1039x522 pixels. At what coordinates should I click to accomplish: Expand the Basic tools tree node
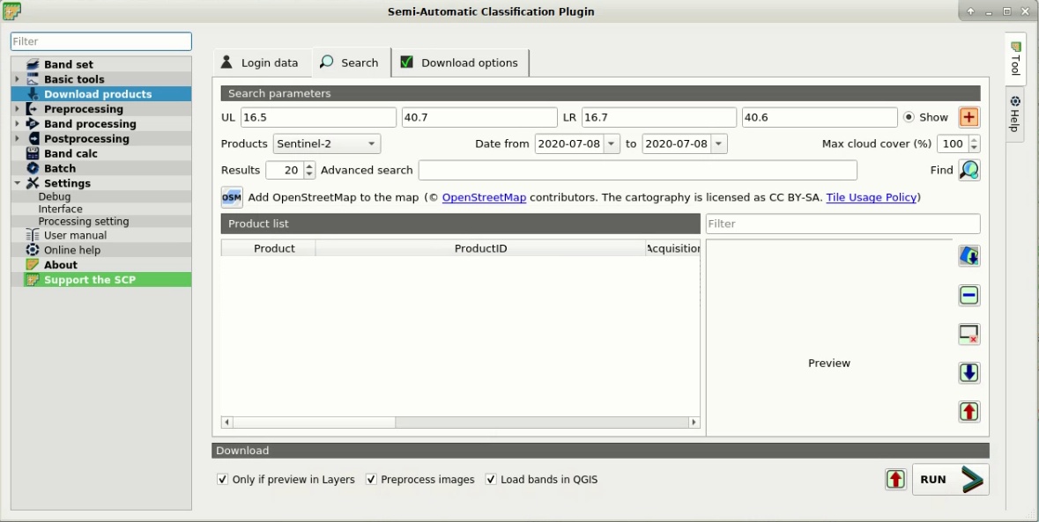tap(18, 79)
